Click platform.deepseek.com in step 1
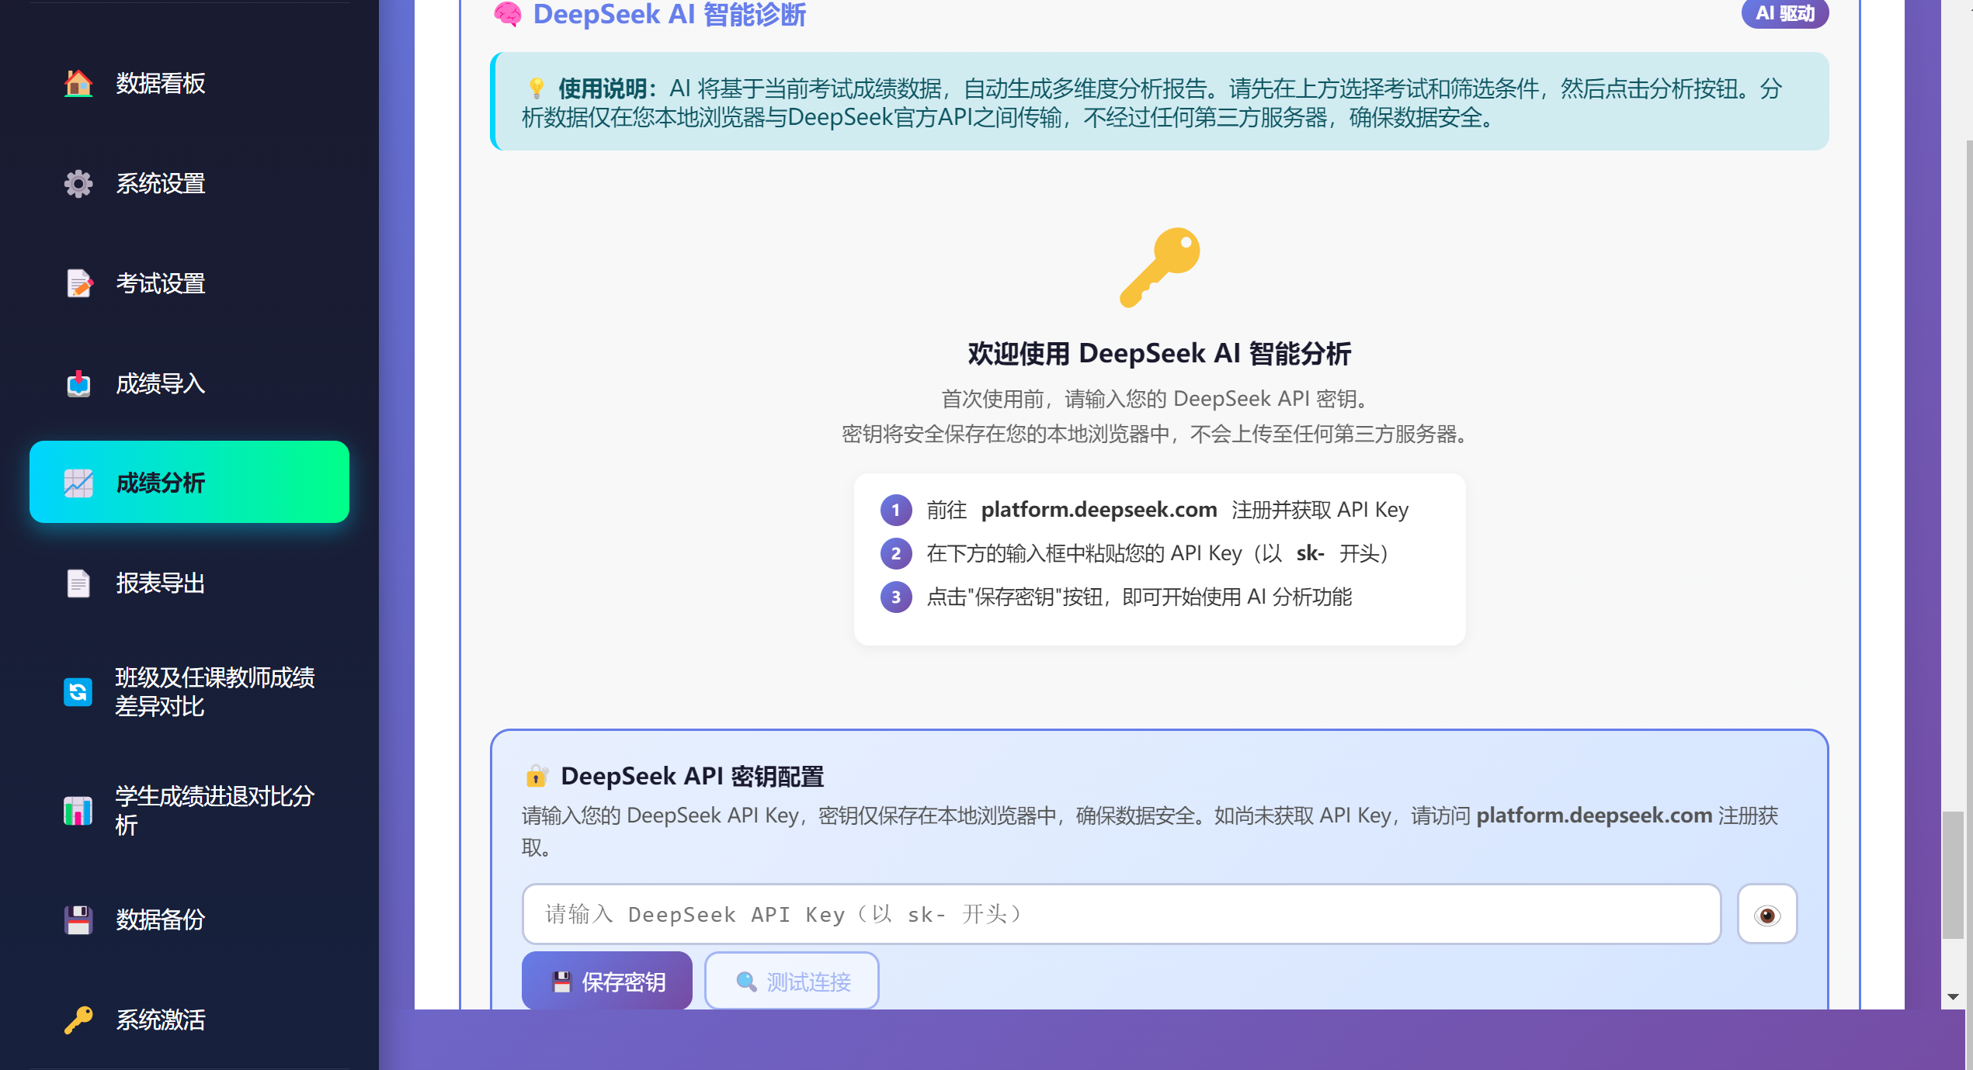 click(1099, 510)
